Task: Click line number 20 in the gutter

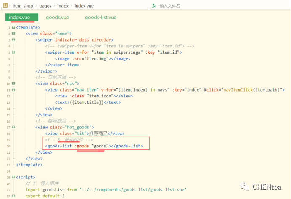Action: coord(8,146)
